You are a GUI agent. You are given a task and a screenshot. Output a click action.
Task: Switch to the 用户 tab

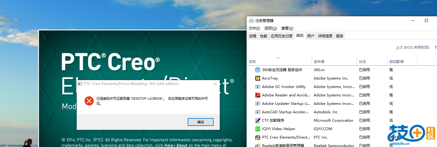click(311, 36)
